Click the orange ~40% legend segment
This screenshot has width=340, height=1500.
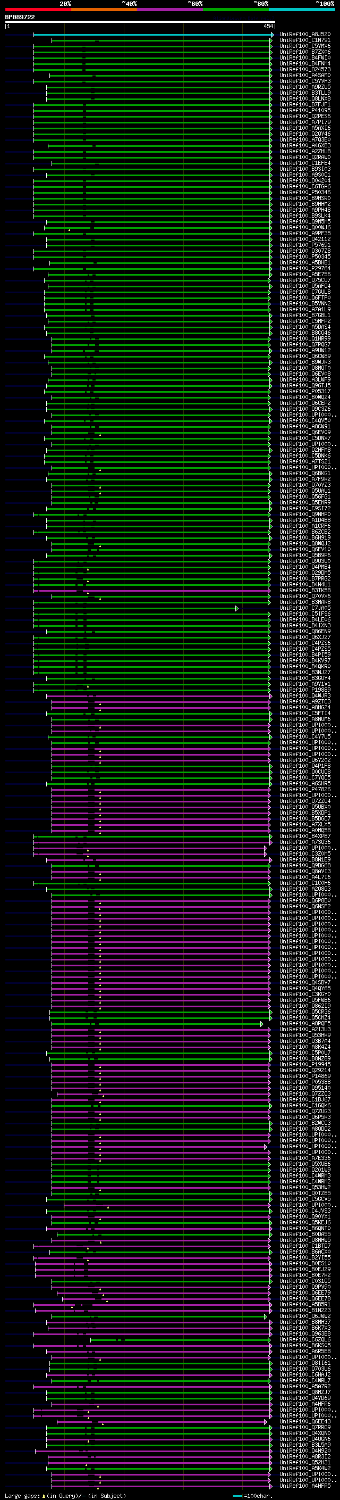tap(104, 10)
